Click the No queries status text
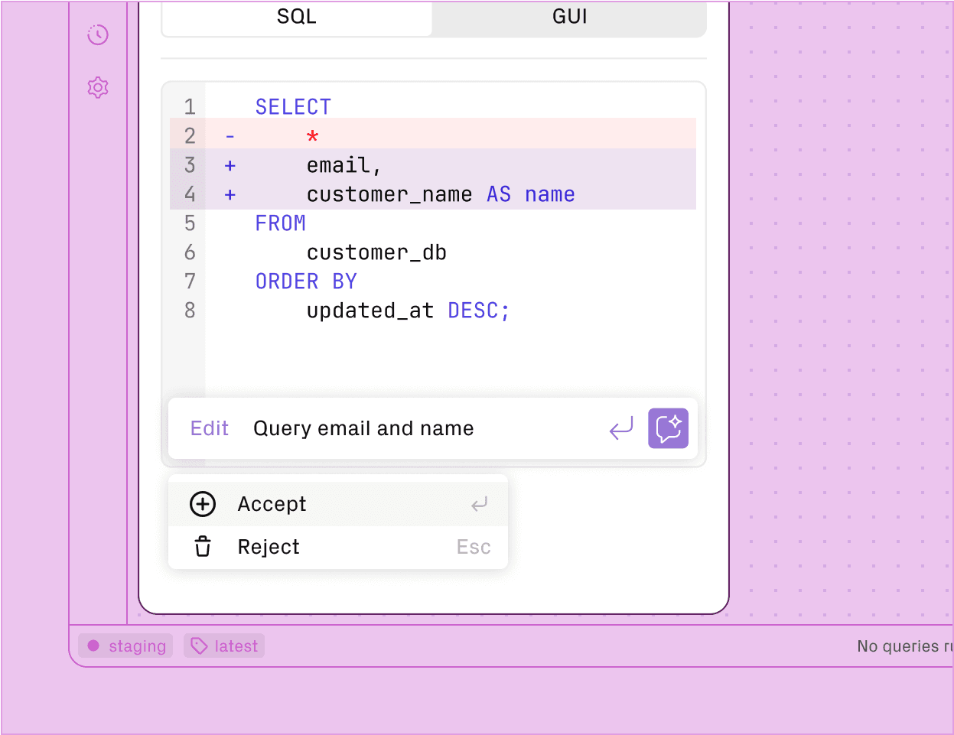Viewport: 954px width, 735px height. (x=904, y=646)
